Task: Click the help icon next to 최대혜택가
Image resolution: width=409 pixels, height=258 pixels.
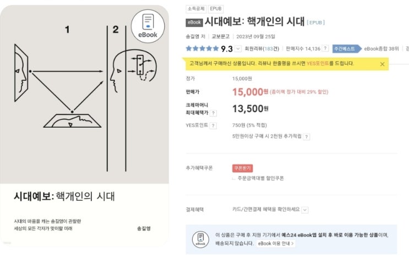Action: (214, 113)
